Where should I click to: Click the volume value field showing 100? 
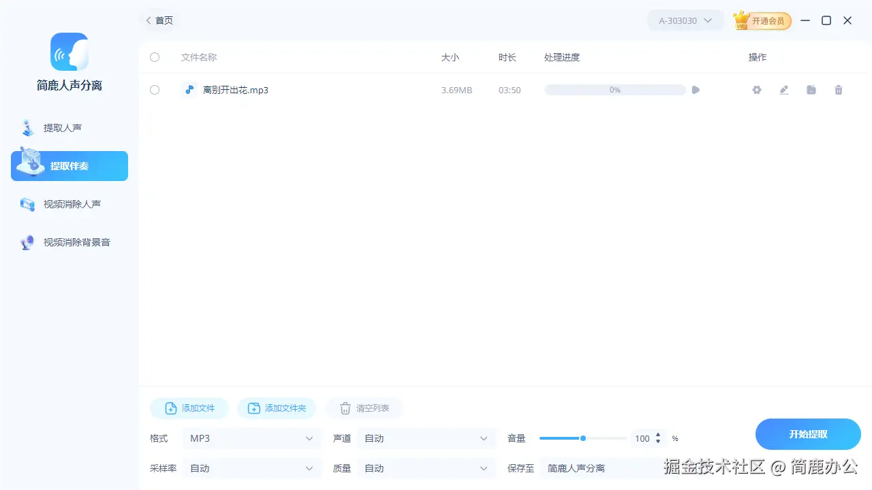click(642, 439)
